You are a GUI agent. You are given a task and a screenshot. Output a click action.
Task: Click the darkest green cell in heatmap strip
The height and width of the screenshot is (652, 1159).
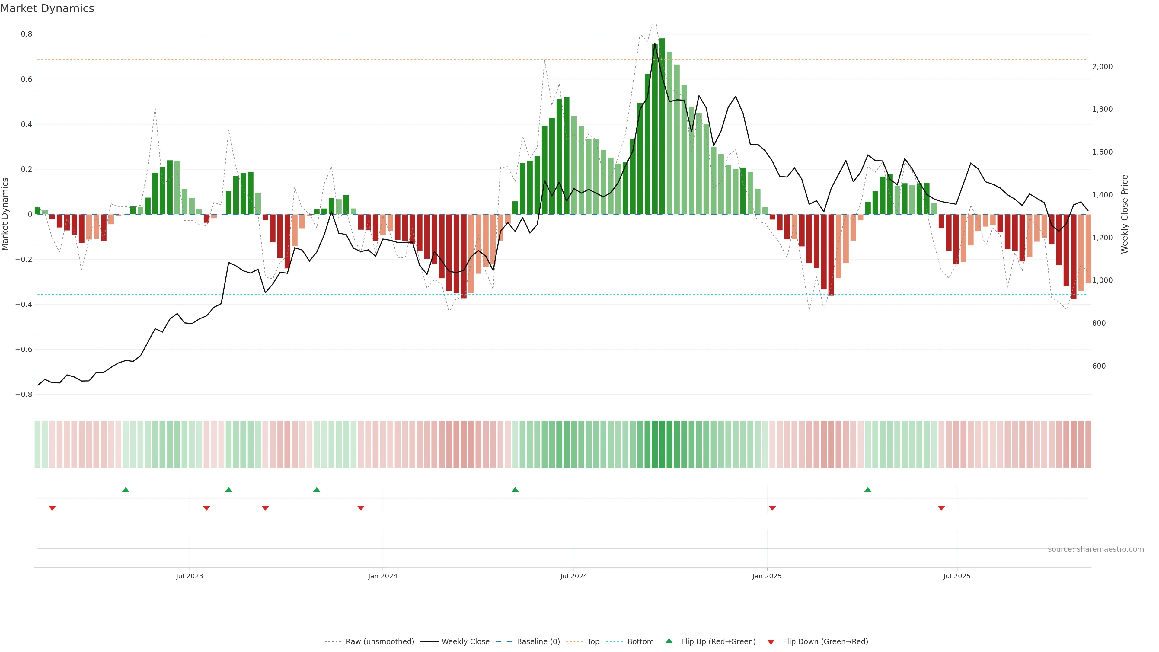pos(662,444)
